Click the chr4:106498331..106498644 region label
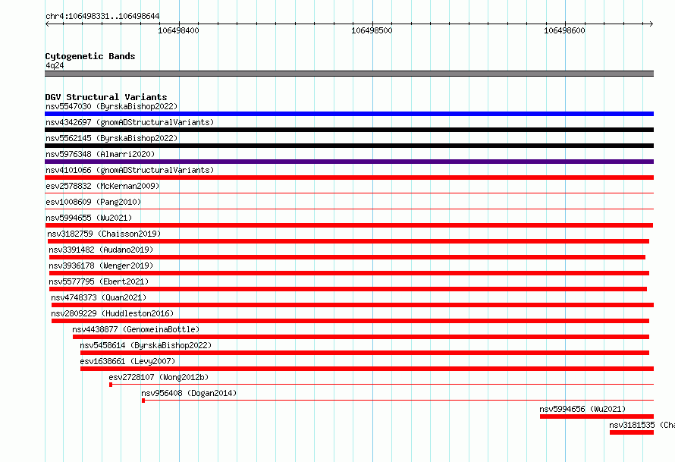Viewport: 675px width, 462px height. click(x=102, y=16)
